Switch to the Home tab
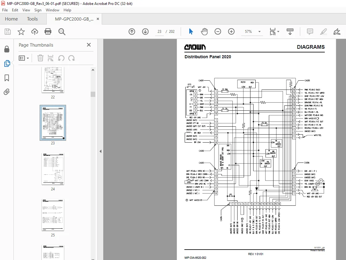 11,19
